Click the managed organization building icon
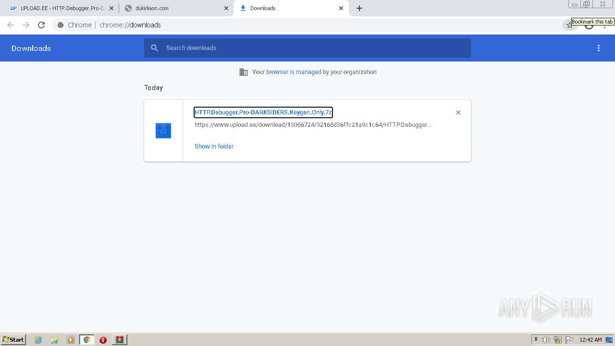The width and height of the screenshot is (615, 346). pyautogui.click(x=244, y=72)
